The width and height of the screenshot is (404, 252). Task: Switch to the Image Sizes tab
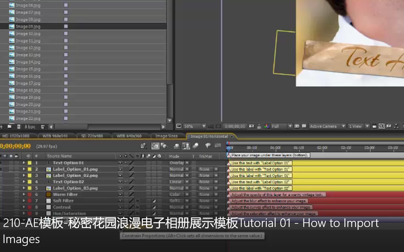point(166,136)
